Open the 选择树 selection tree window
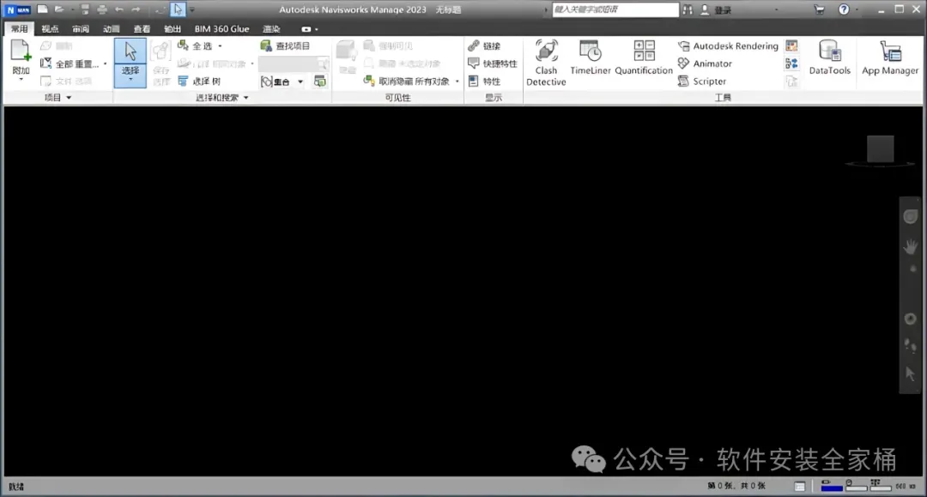Viewport: 927px width, 497px height. point(199,81)
